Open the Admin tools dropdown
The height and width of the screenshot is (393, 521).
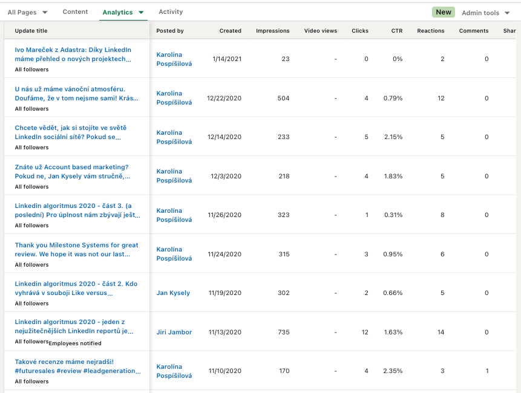(485, 13)
